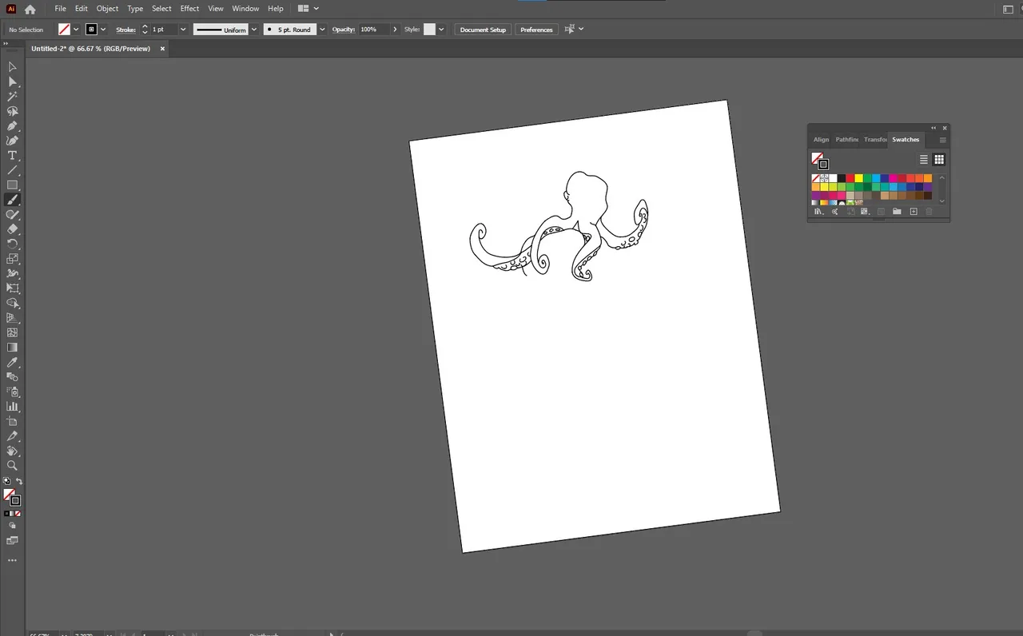Select the Gradient tool
This screenshot has width=1023, height=636.
tap(12, 348)
